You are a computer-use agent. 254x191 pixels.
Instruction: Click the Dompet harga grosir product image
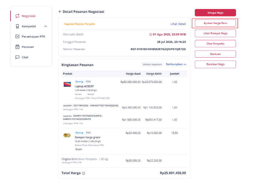click(x=67, y=135)
